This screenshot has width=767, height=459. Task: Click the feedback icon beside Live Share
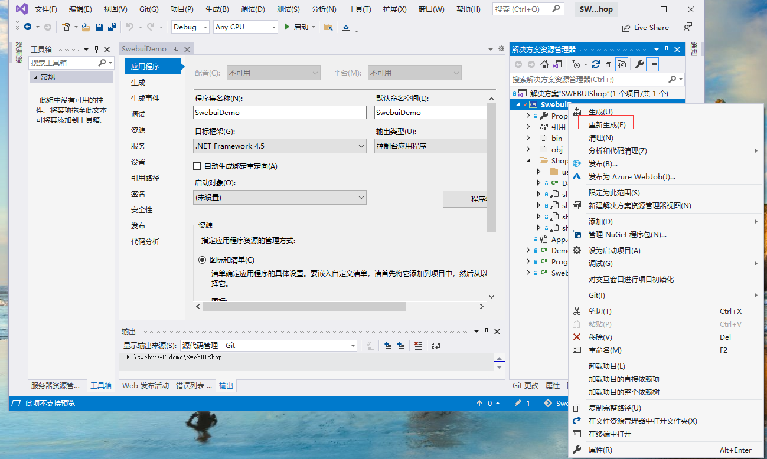(x=688, y=27)
